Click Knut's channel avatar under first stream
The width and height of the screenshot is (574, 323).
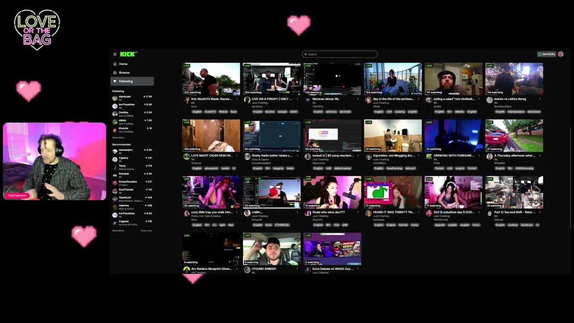pyautogui.click(x=187, y=100)
